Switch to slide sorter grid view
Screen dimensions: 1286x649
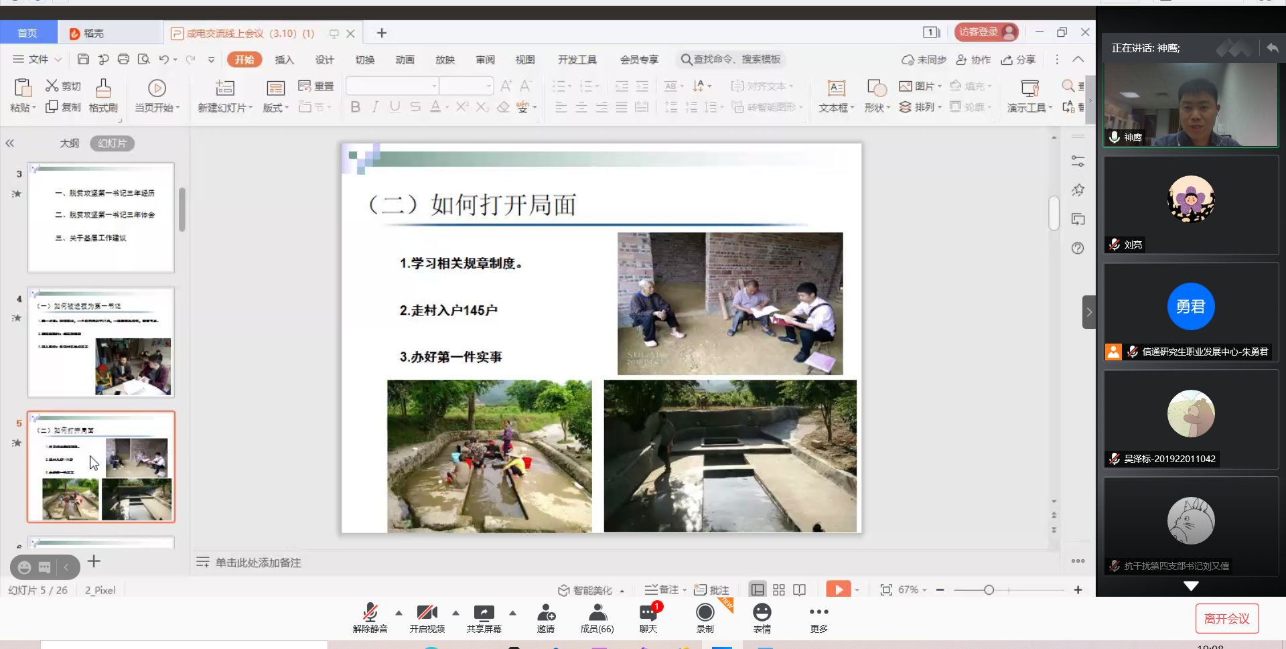778,589
